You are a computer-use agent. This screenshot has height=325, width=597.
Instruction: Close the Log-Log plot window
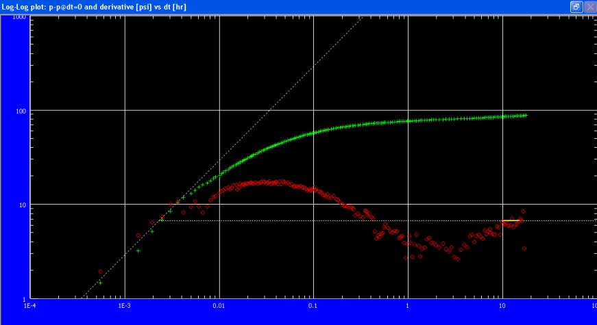click(589, 6)
